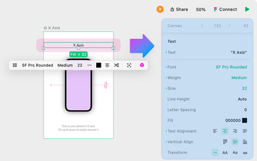Viewport: 257px width, 161px height.
Task: Open the components grid icon in floating toolbar
Action: (15, 65)
